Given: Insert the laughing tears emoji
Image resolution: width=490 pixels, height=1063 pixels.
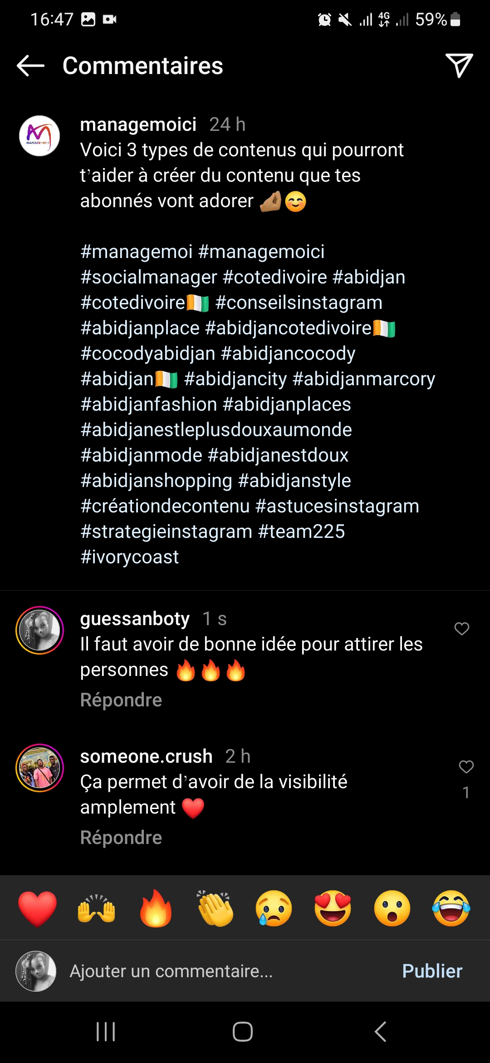Looking at the screenshot, I should coord(451,909).
